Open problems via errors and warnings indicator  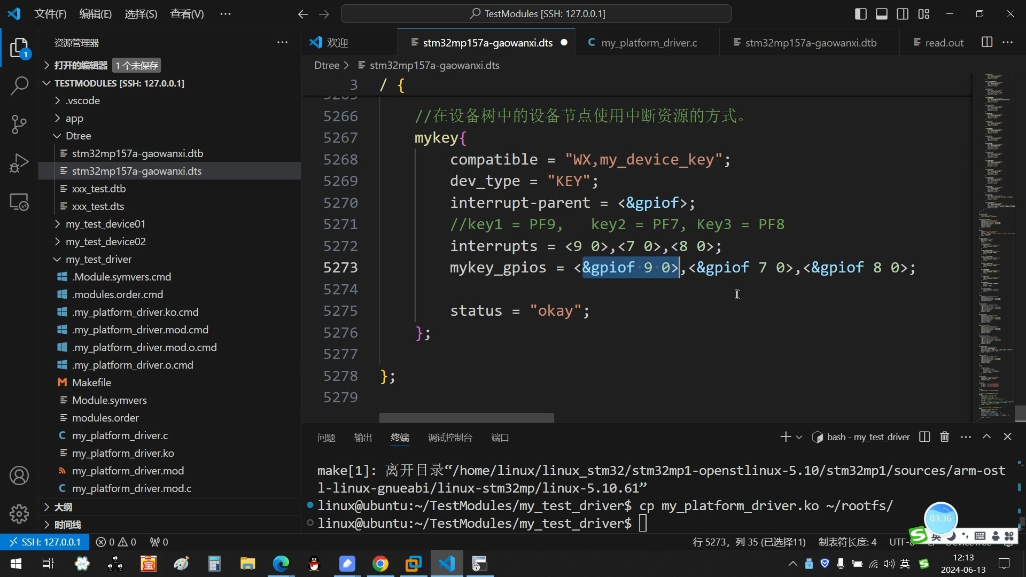click(116, 542)
